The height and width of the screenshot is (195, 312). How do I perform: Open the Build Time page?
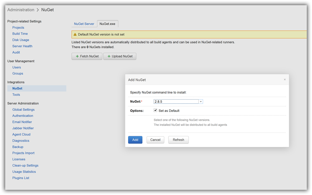(x=20, y=34)
